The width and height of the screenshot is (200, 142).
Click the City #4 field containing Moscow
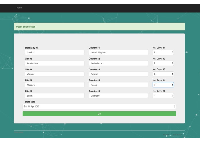point(55,85)
